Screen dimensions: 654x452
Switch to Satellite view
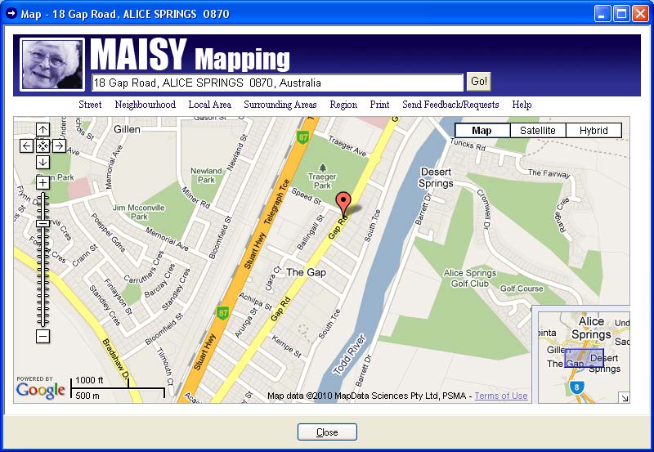(x=538, y=131)
